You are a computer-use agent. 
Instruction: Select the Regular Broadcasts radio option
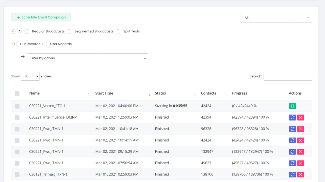(27, 32)
